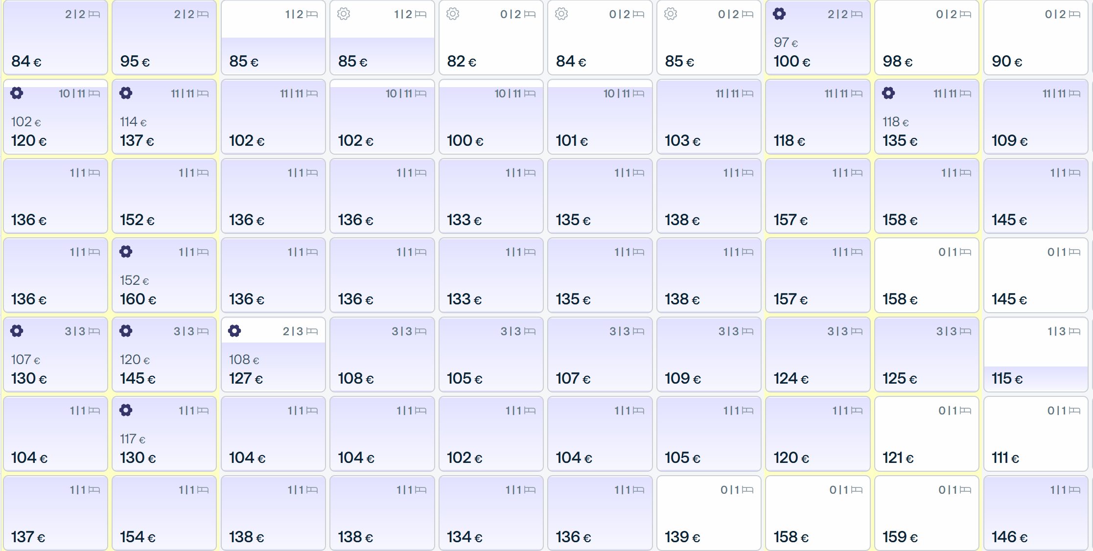The height and width of the screenshot is (551, 1093).
Task: Click the 1|3 availability count in the 115 € cell
Action: 1057,332
